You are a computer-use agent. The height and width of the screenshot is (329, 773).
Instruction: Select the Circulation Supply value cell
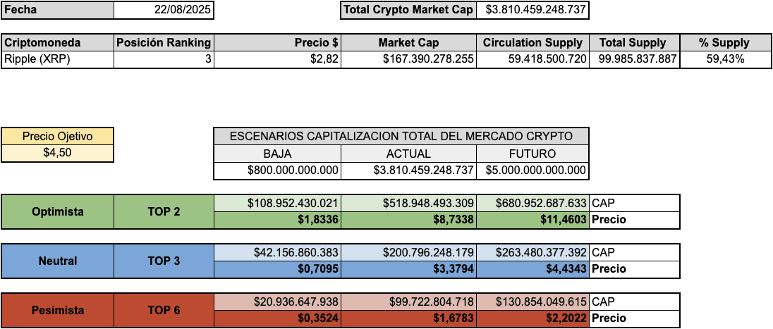click(x=532, y=60)
